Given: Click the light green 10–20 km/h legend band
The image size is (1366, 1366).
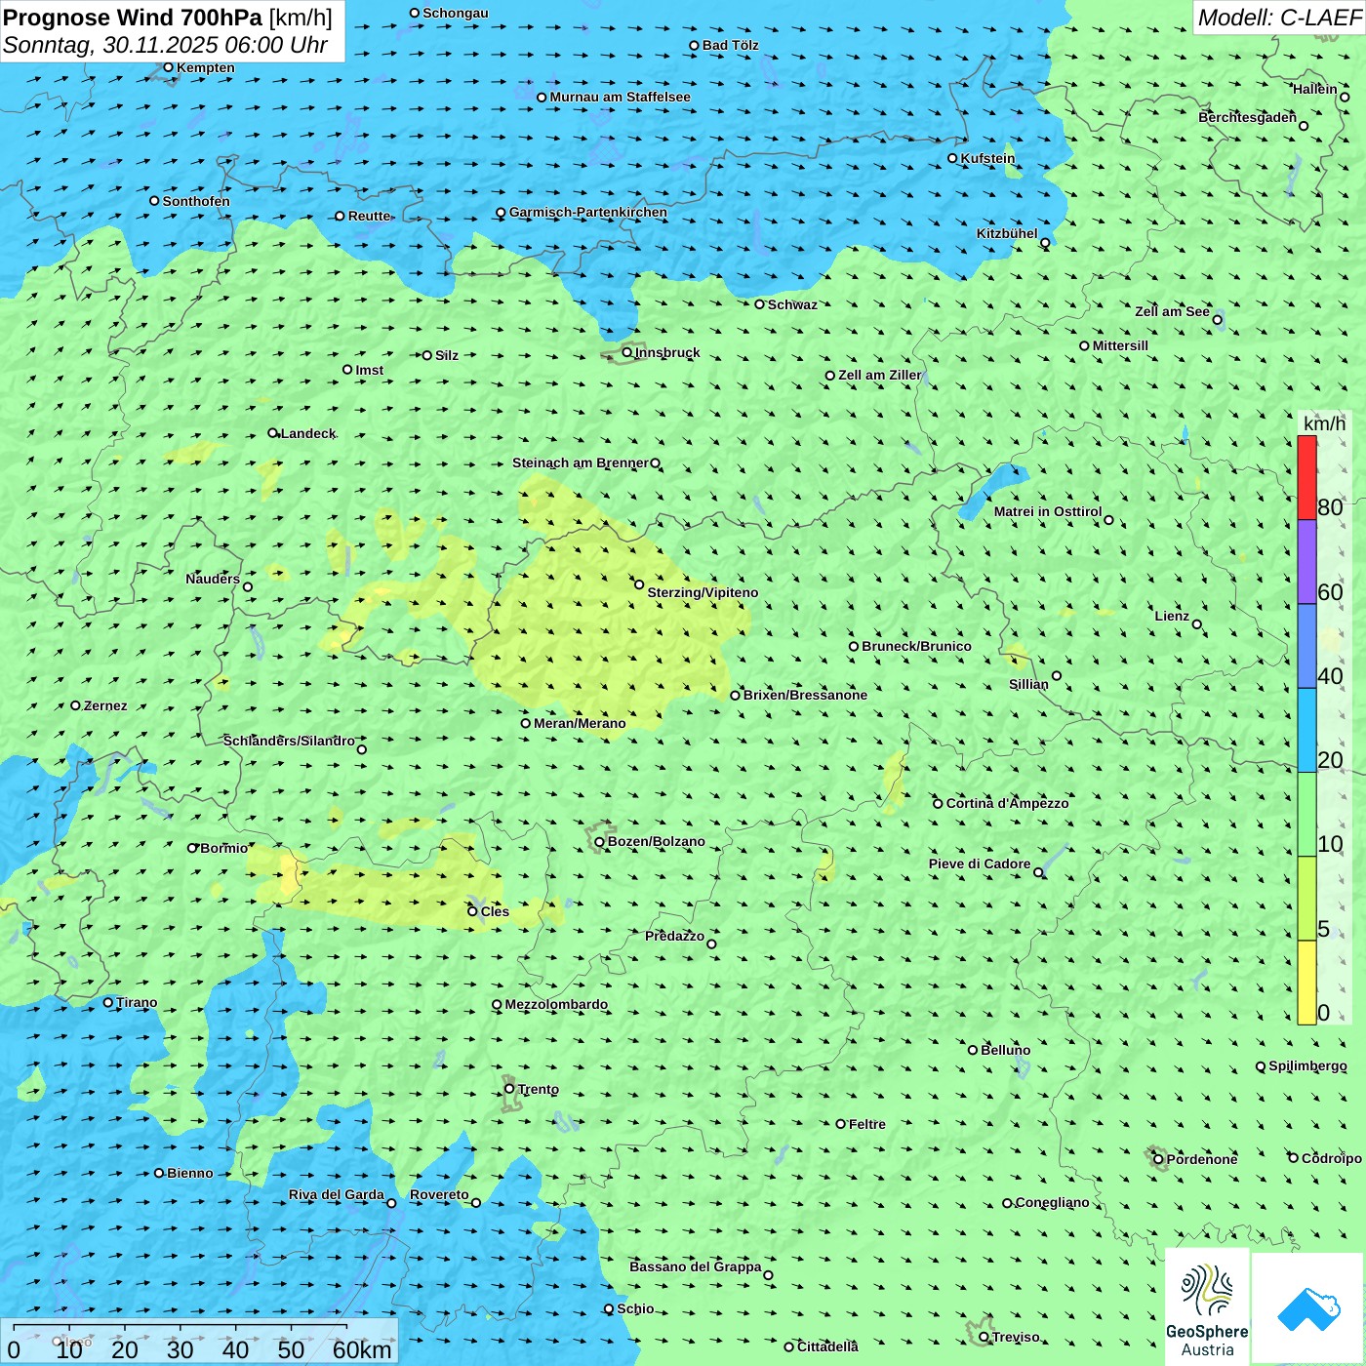Looking at the screenshot, I should (x=1306, y=814).
